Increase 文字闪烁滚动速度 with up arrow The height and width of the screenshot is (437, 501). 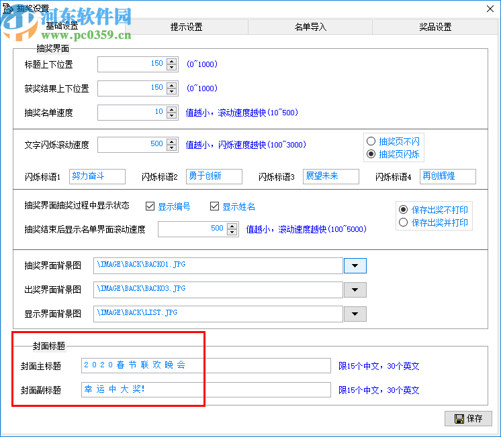[x=172, y=141]
